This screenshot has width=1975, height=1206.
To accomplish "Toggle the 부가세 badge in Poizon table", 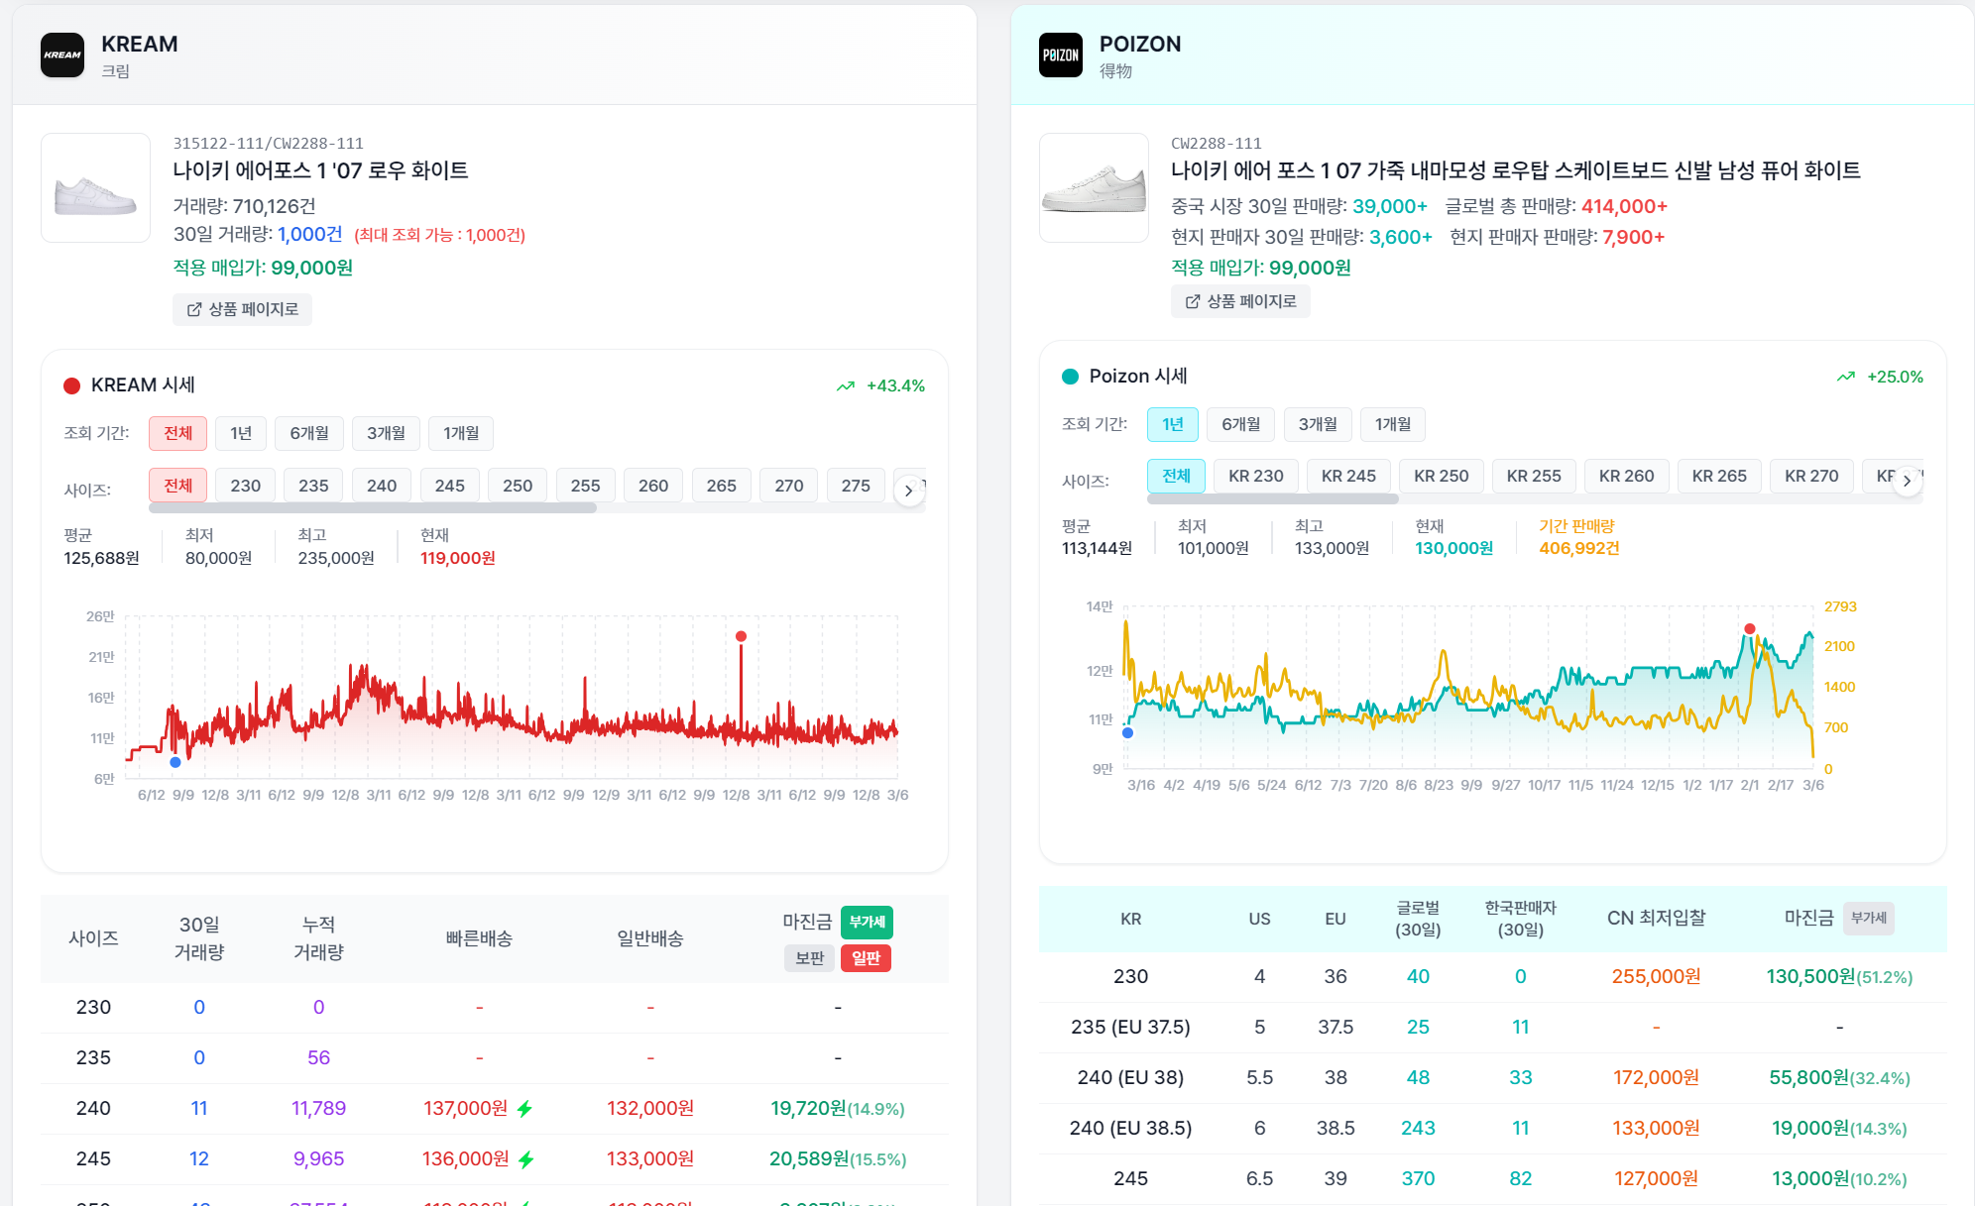I will click(x=1869, y=919).
